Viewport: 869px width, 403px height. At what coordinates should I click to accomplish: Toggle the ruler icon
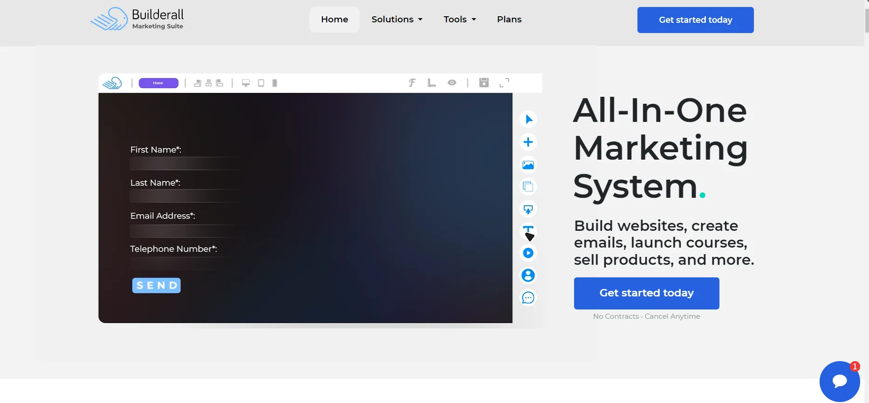pos(431,83)
